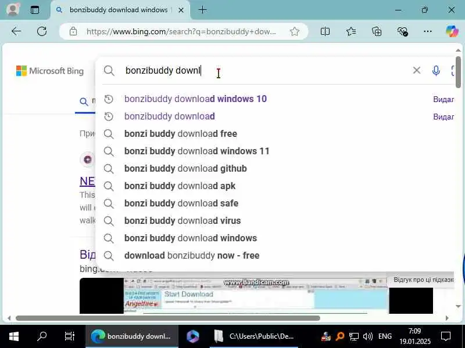The image size is (465, 348).
Task: Choose suggestion bonzi buddy download apk
Action: pyautogui.click(x=180, y=186)
